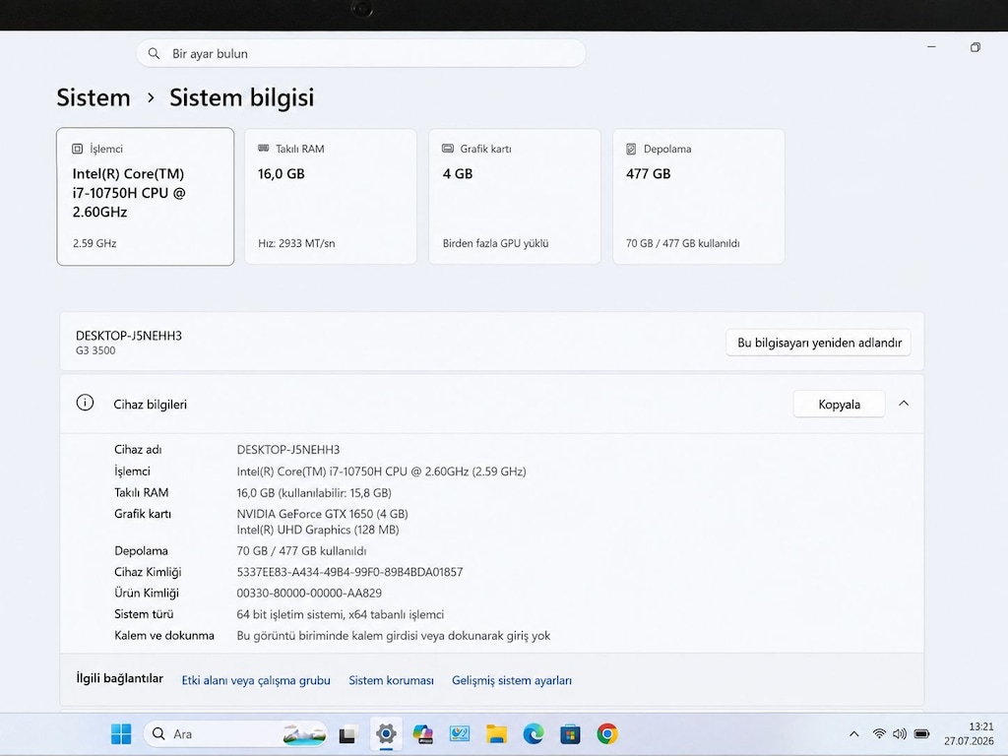The height and width of the screenshot is (756, 1008).
Task: Restore down the Settings window
Action: coord(976,47)
